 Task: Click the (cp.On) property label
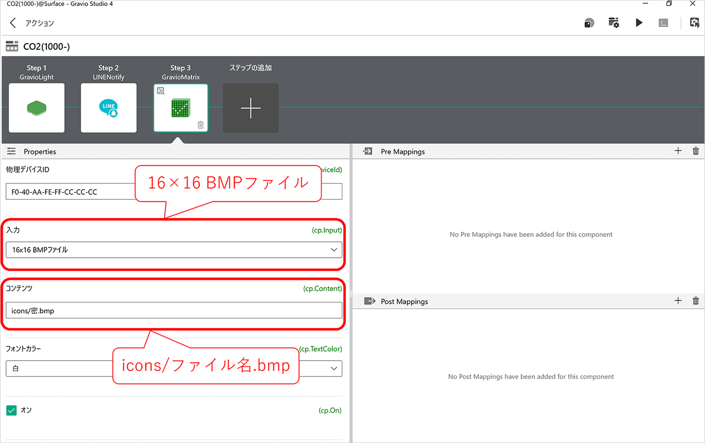click(x=330, y=410)
